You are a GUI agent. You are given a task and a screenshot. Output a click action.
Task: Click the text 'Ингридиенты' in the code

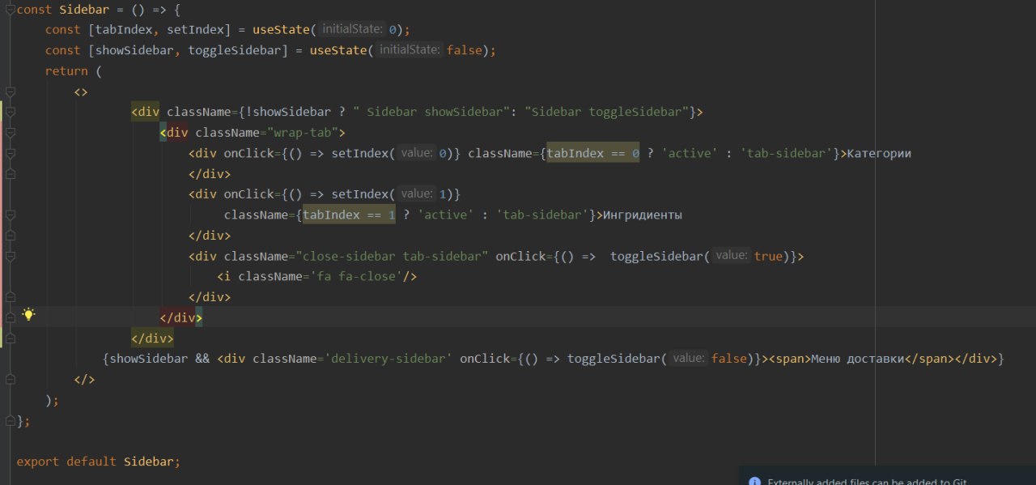[643, 215]
